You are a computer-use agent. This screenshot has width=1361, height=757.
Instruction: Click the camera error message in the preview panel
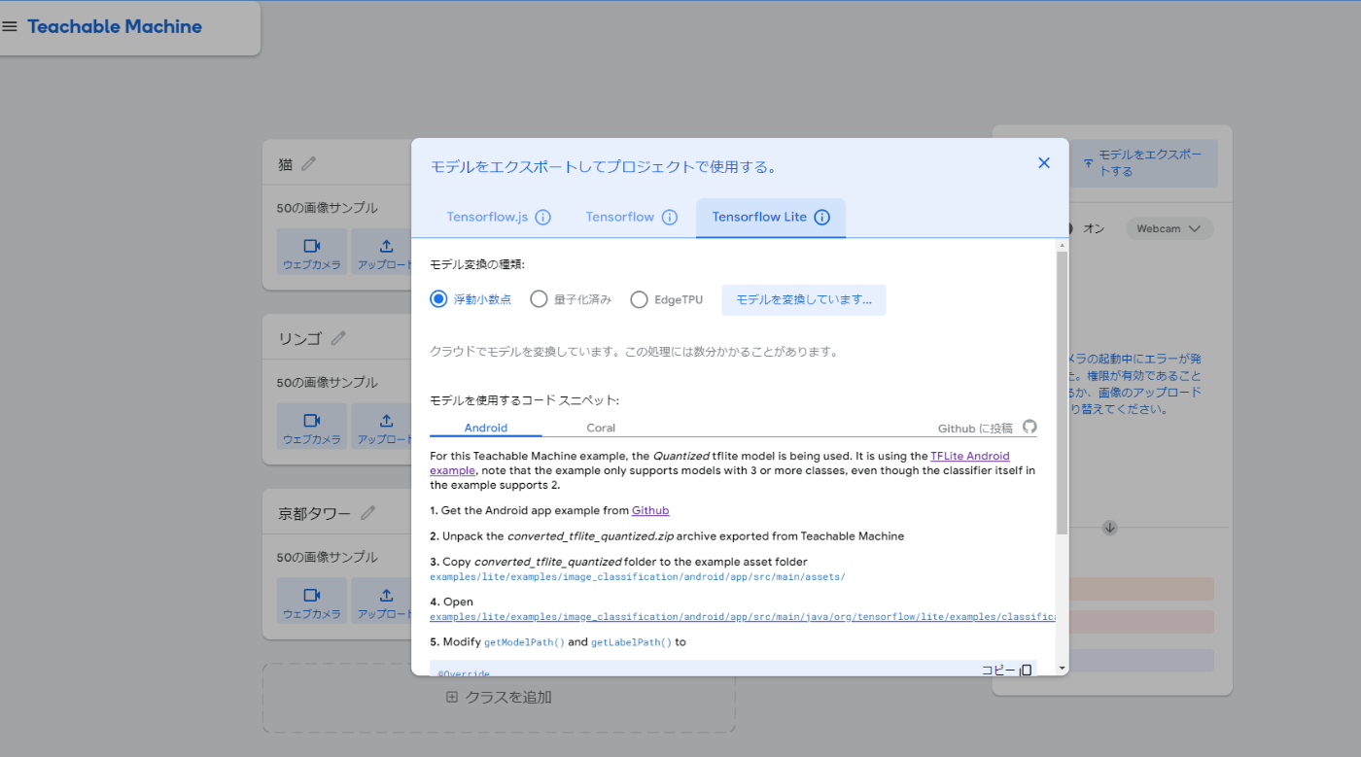pos(1135,384)
